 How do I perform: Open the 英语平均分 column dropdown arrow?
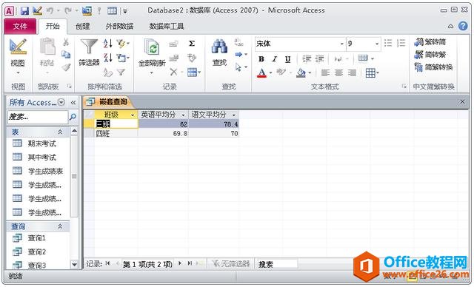point(183,115)
